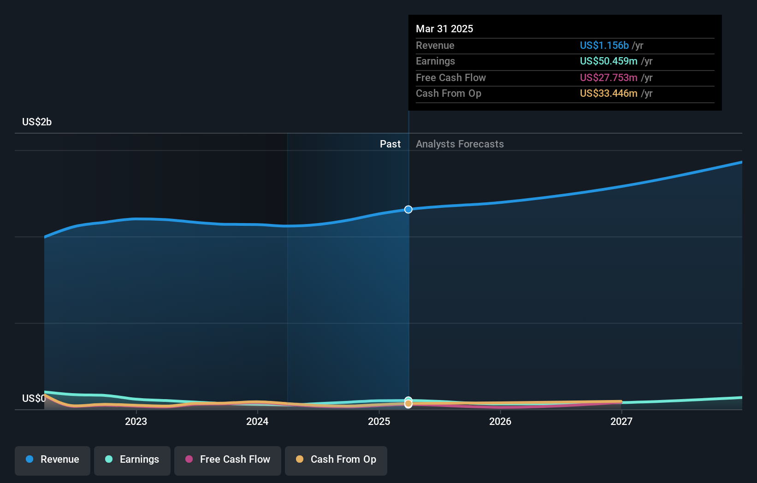The height and width of the screenshot is (483, 757).
Task: Click the Revenue row label in tooltip
Action: (x=435, y=45)
